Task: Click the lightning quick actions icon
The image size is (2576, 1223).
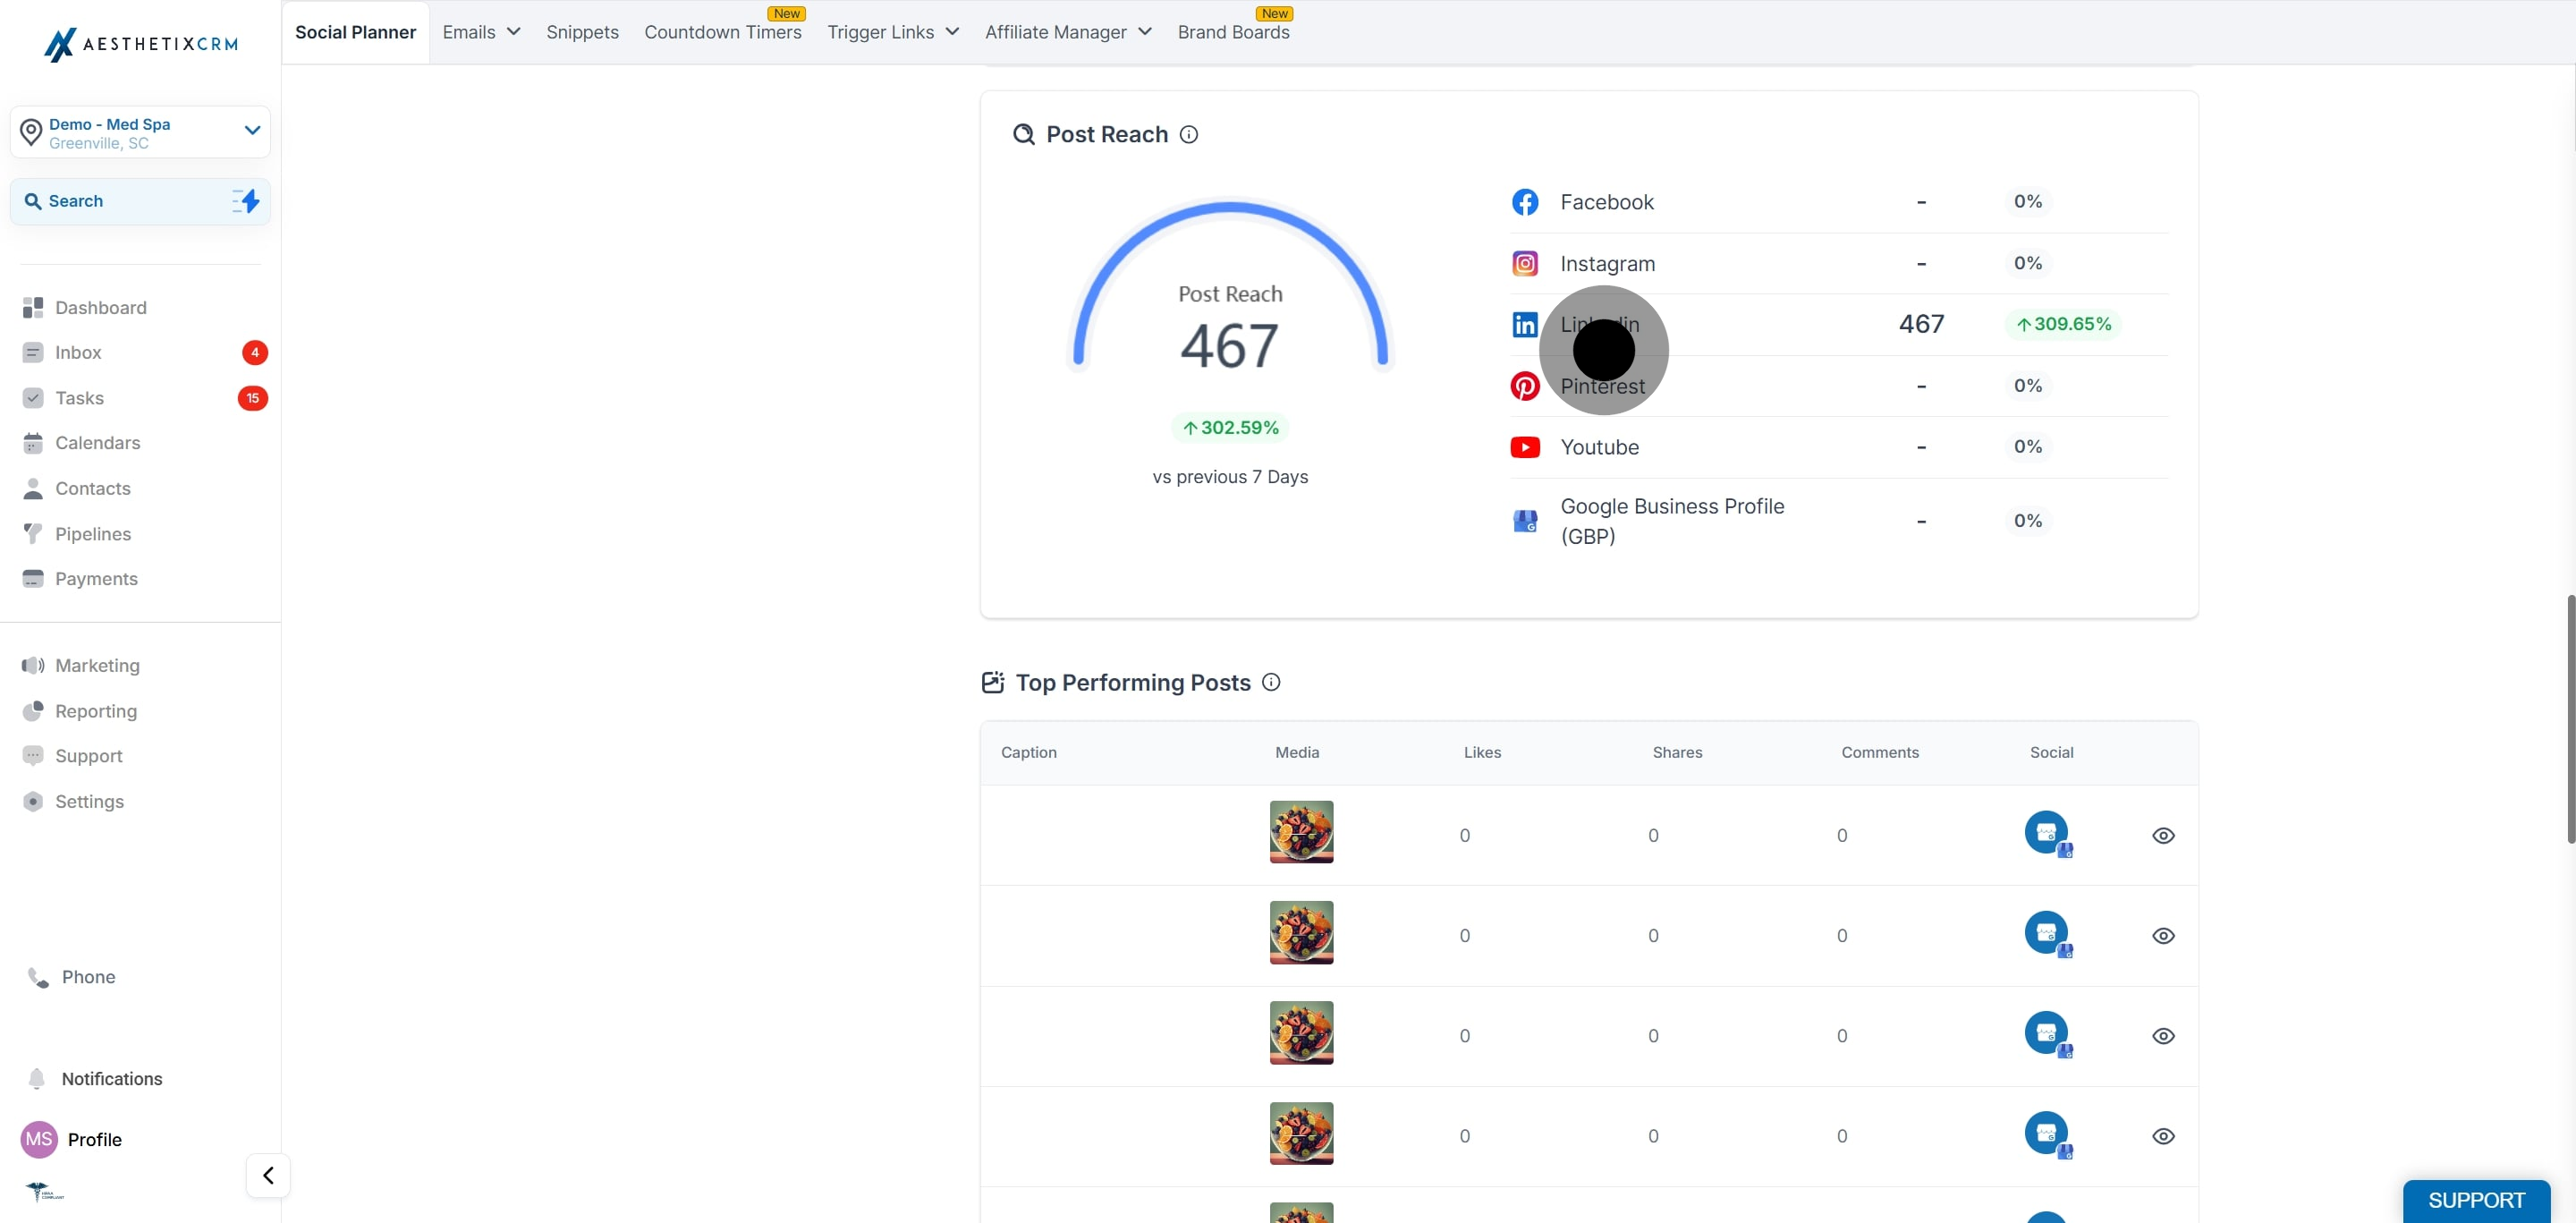Action: (246, 201)
